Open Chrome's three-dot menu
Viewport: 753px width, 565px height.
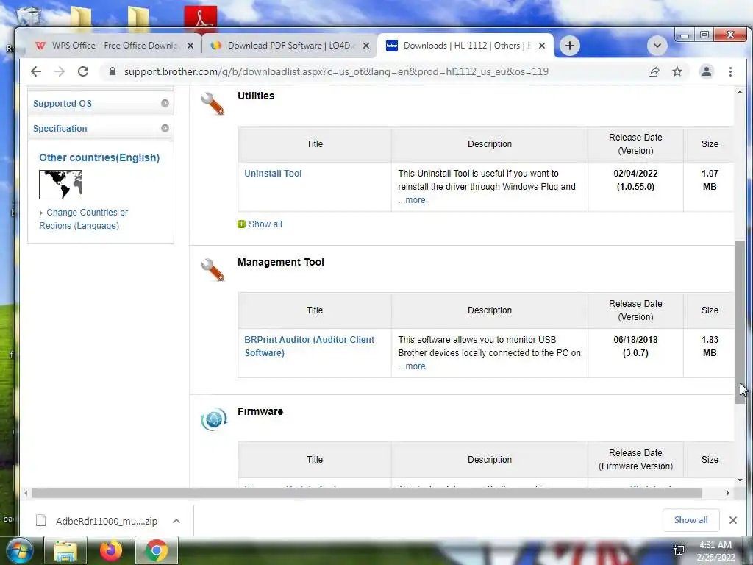click(x=730, y=71)
